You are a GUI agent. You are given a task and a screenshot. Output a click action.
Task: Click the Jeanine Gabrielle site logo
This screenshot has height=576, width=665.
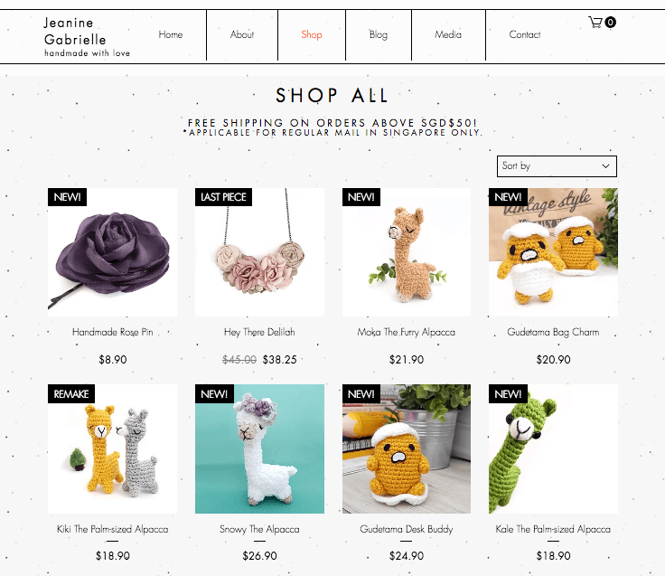coord(87,36)
